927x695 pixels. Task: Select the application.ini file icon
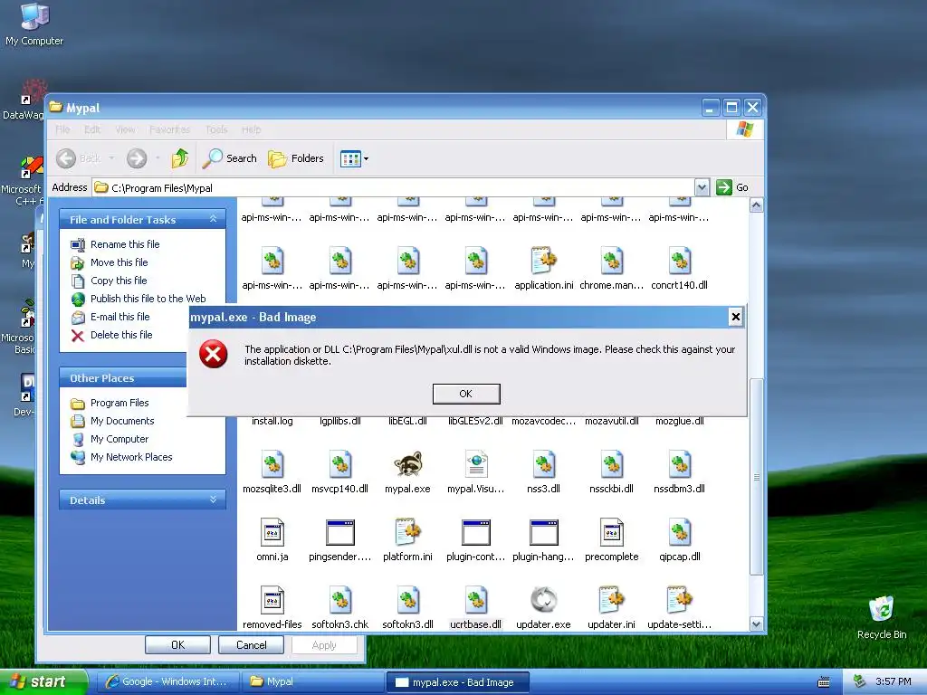point(543,261)
